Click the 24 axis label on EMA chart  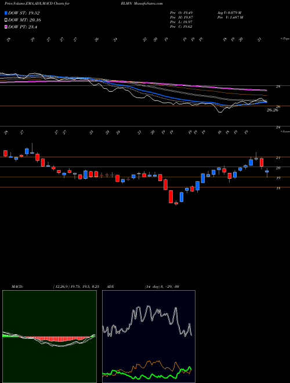(x=278, y=127)
